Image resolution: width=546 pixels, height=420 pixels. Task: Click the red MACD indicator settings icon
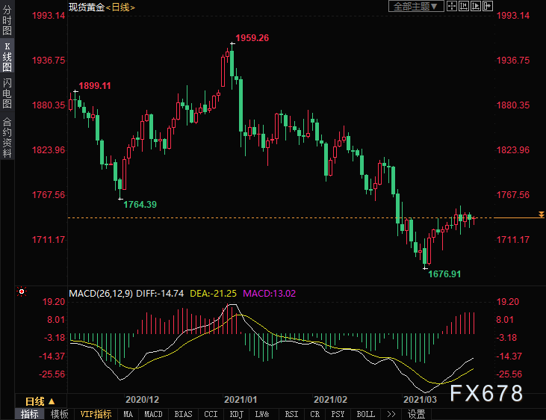[22, 291]
